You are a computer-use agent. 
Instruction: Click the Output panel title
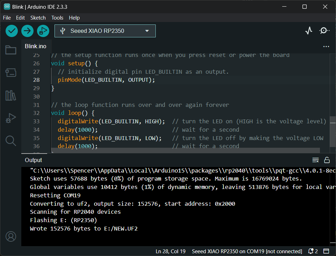pyautogui.click(x=34, y=160)
